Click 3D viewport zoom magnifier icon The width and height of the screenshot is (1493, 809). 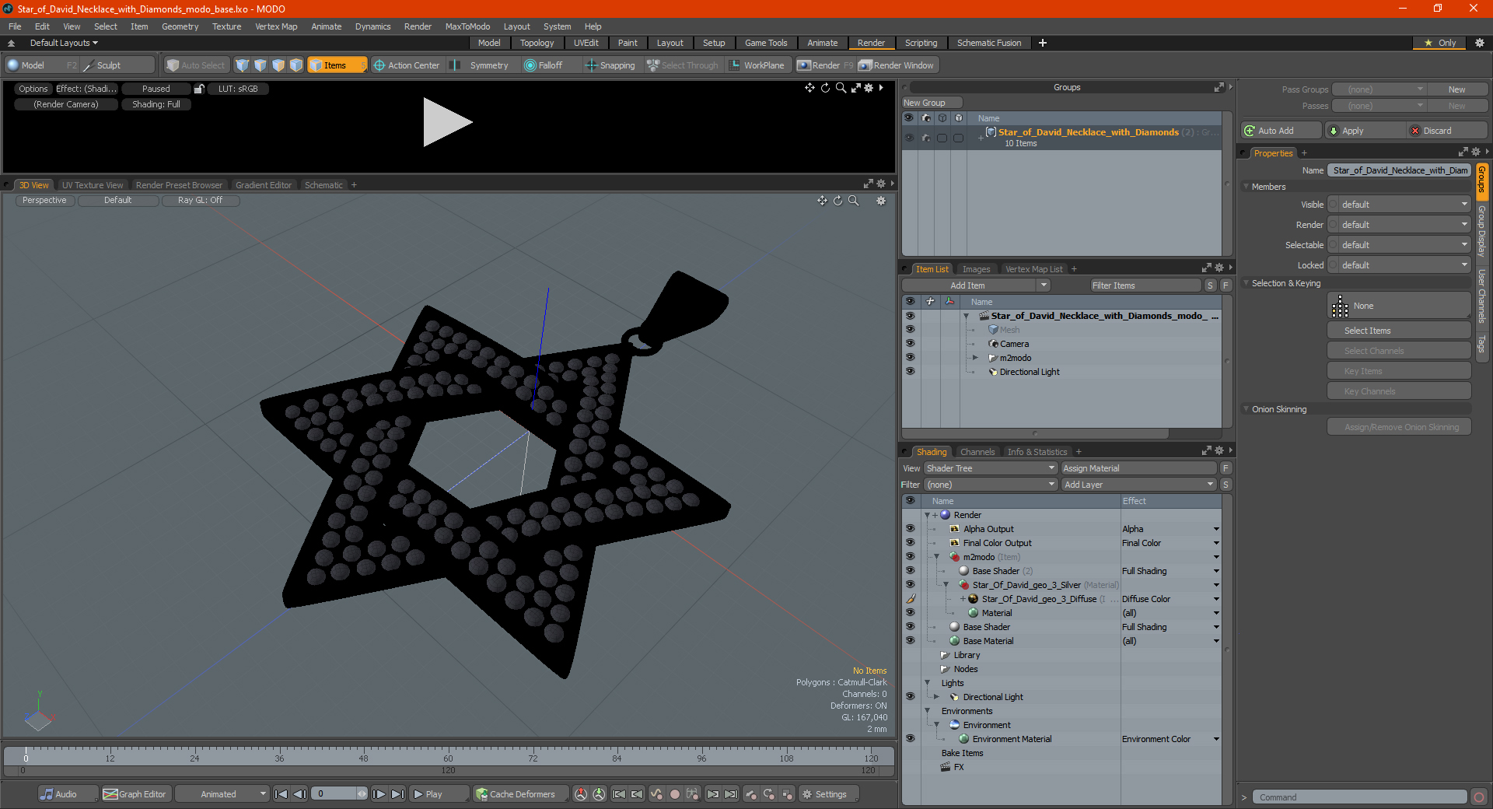coord(853,201)
